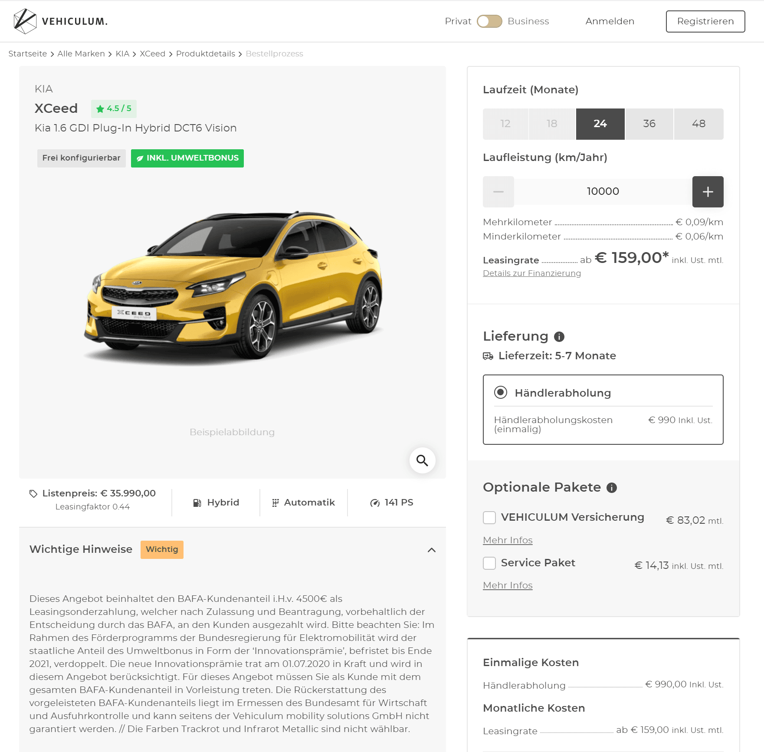The height and width of the screenshot is (752, 764).
Task: Increase Laufleistung with plus button
Action: tap(708, 192)
